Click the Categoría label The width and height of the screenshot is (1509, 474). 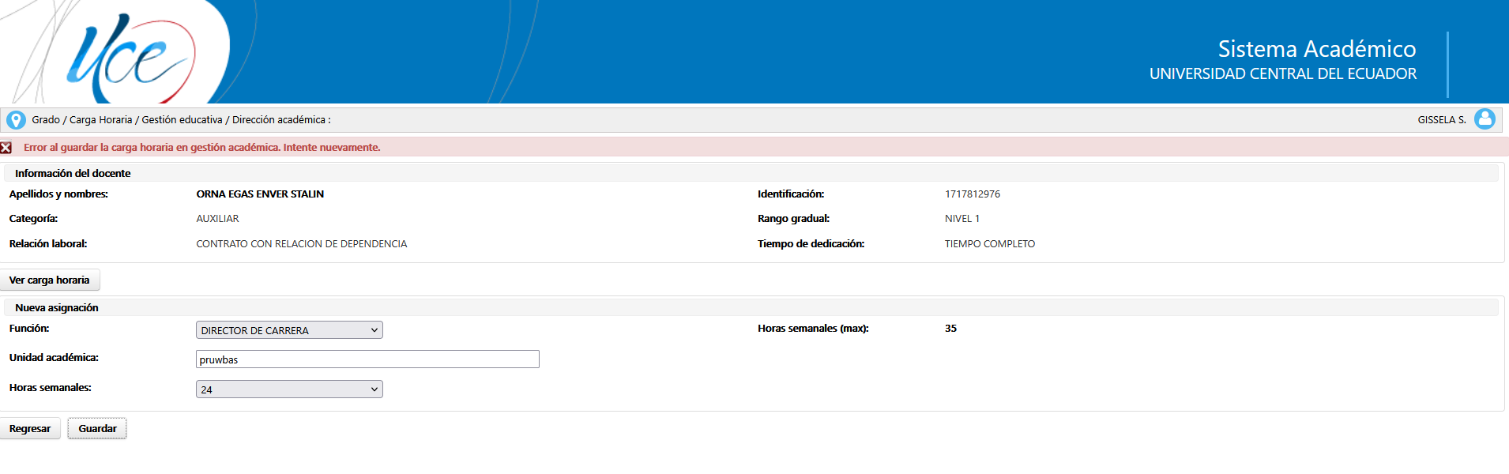33,219
